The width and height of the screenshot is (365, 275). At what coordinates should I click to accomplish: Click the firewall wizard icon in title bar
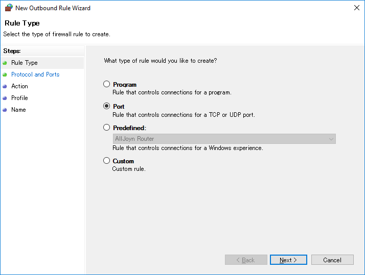click(9, 8)
